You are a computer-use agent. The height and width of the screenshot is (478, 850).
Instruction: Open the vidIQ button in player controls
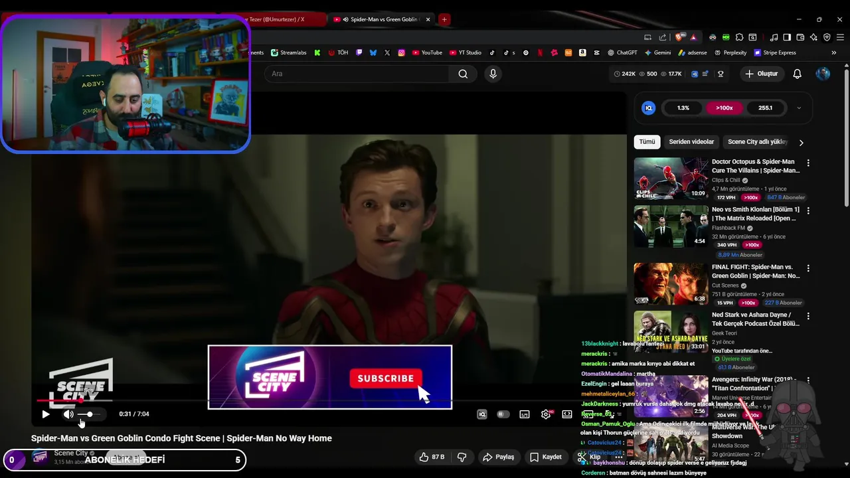(482, 414)
